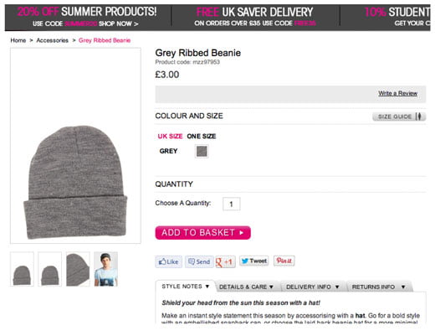Image resolution: width=435 pixels, height=331 pixels.
Task: Expand the Delivery Info tab
Action: pyautogui.click(x=313, y=287)
